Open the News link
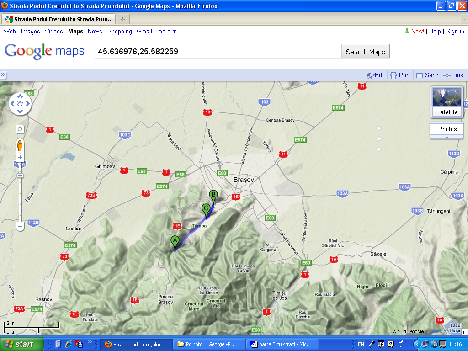 click(95, 32)
